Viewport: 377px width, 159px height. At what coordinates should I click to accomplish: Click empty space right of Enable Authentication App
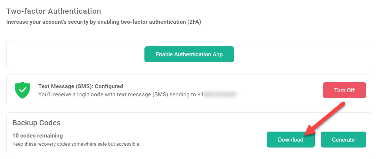[303, 54]
